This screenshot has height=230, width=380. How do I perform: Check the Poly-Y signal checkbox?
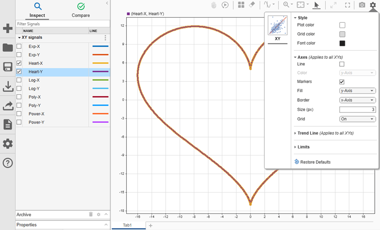click(19, 105)
